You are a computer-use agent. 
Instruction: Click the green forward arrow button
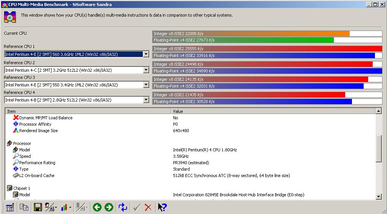coord(109,207)
